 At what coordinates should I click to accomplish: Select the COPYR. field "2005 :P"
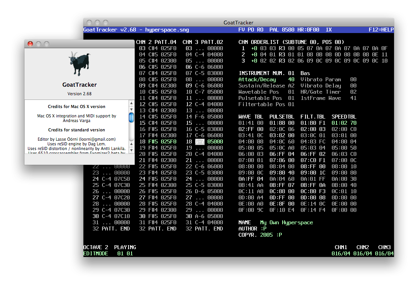coord(271,235)
